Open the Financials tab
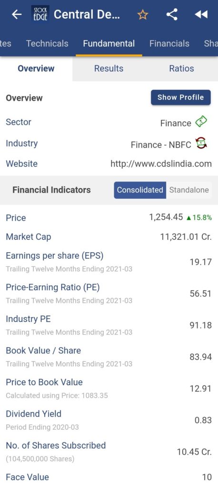The height and width of the screenshot is (489, 218). (169, 43)
